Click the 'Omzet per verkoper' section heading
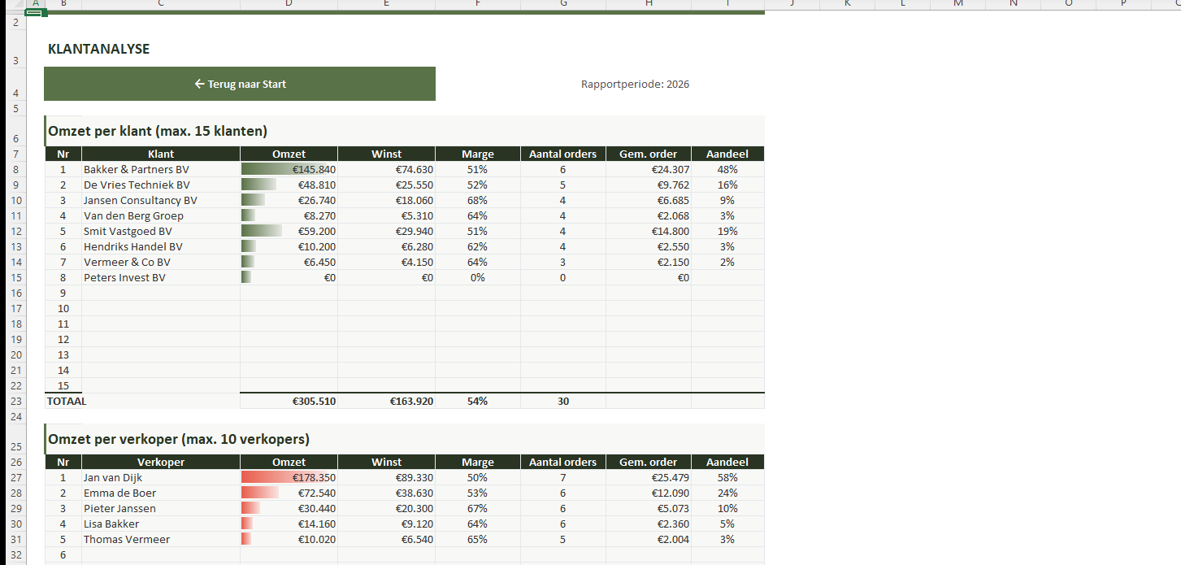 coord(179,439)
